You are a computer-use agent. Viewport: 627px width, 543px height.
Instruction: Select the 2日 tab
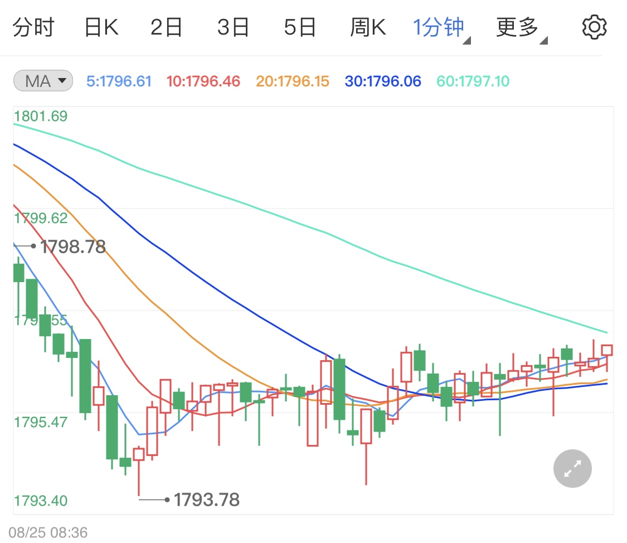[x=166, y=27]
